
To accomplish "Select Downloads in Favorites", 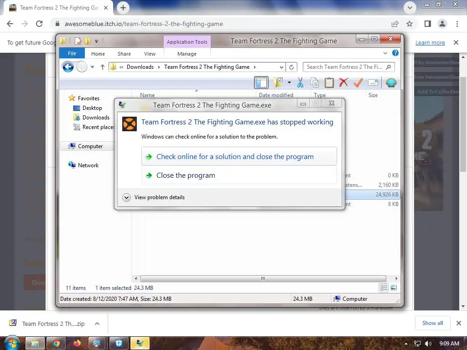I will tap(92, 117).
